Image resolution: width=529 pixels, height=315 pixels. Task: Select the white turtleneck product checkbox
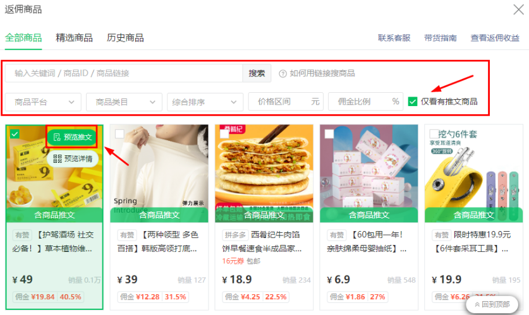(x=119, y=134)
